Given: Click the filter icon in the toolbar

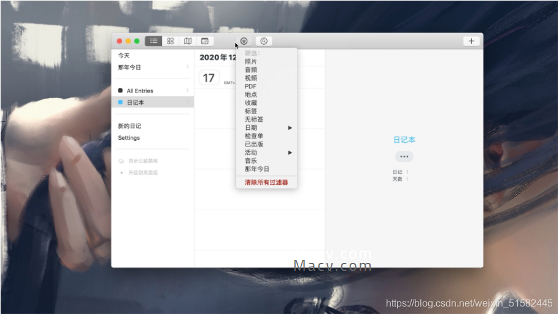Looking at the screenshot, I should click(x=244, y=41).
